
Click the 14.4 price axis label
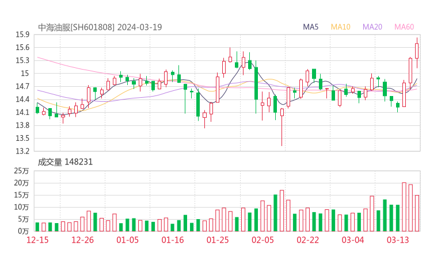point(22,99)
